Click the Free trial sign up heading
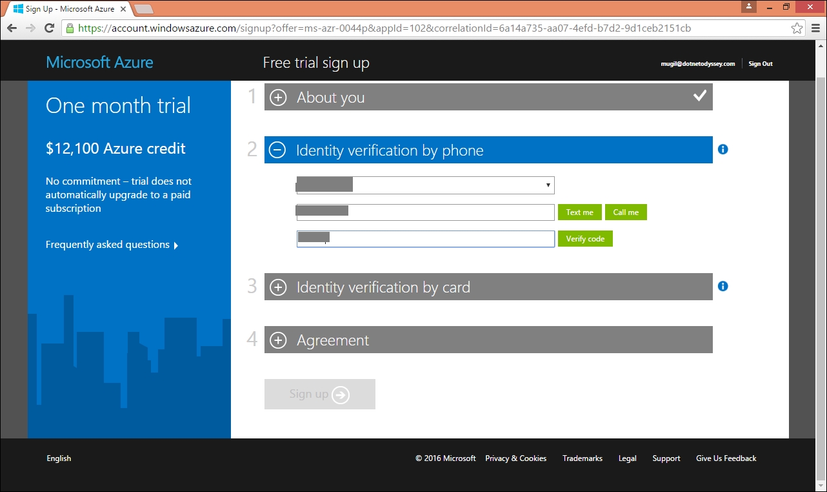Image resolution: width=827 pixels, height=492 pixels. 316,63
